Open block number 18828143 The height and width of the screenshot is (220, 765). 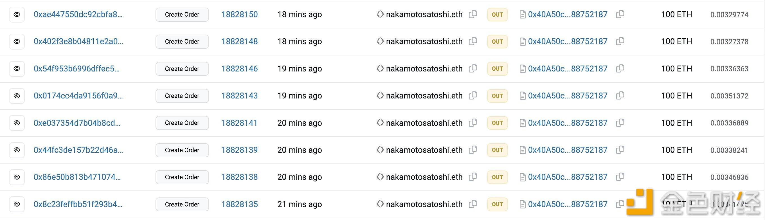(x=239, y=96)
